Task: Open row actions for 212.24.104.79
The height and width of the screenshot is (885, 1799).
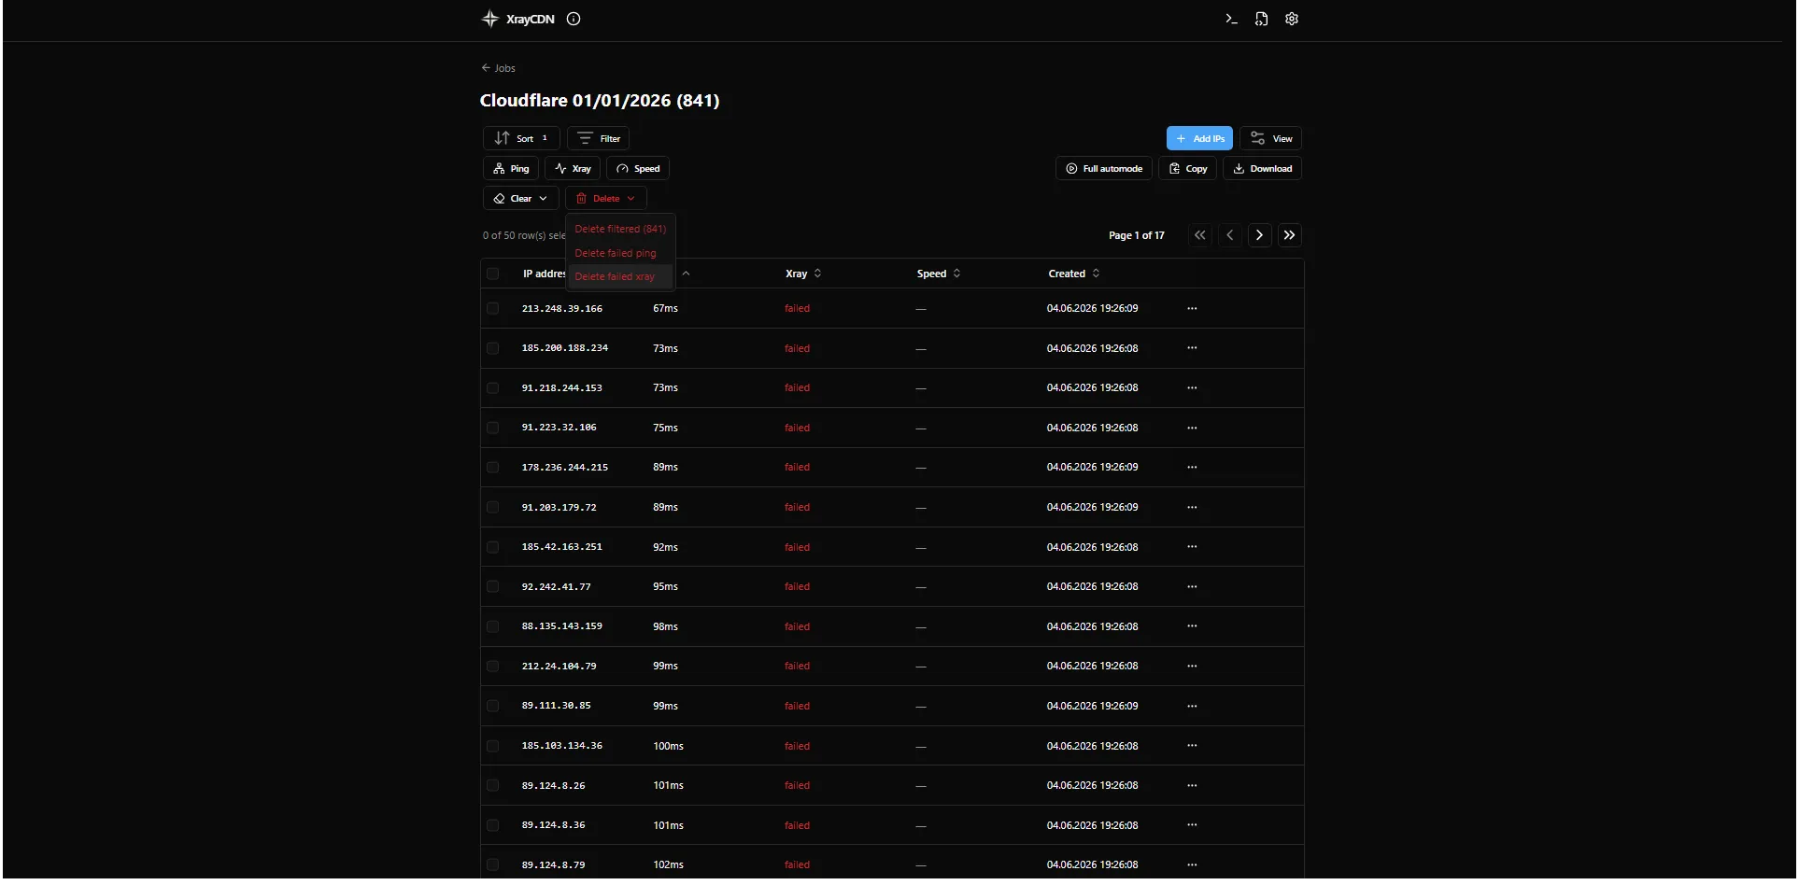Action: [x=1192, y=666]
